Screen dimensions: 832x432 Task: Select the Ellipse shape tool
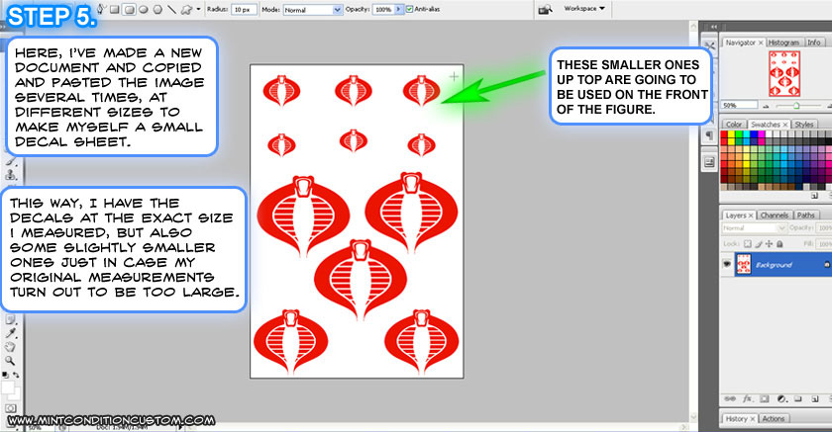pos(144,9)
